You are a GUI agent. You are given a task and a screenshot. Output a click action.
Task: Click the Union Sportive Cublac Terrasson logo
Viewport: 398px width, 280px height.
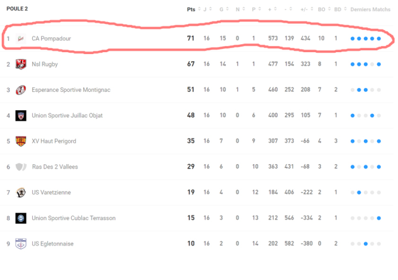[x=21, y=218]
